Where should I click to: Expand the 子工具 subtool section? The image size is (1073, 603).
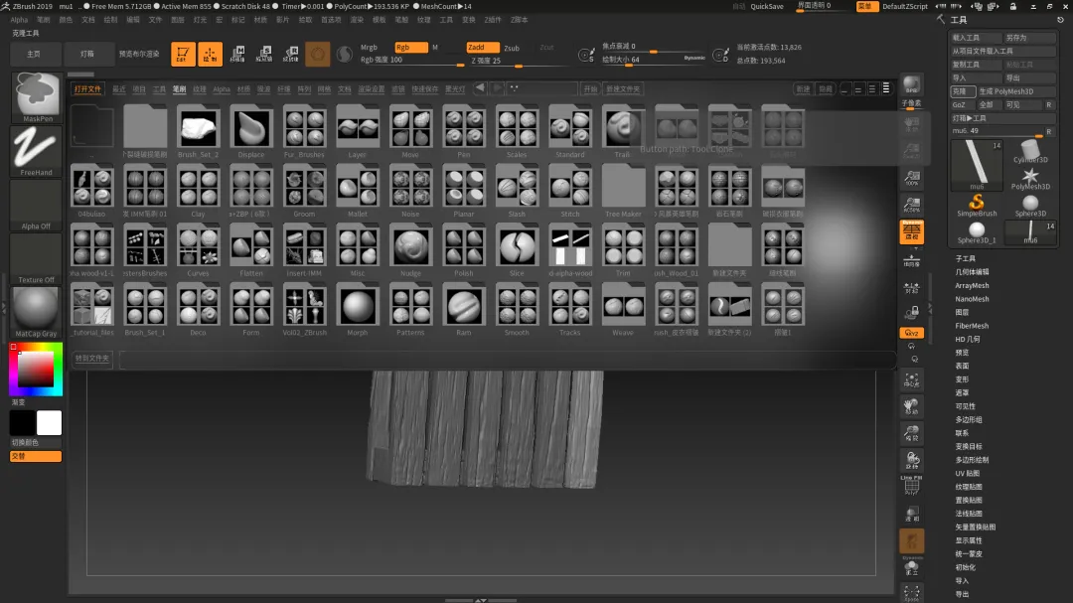pyautogui.click(x=965, y=258)
